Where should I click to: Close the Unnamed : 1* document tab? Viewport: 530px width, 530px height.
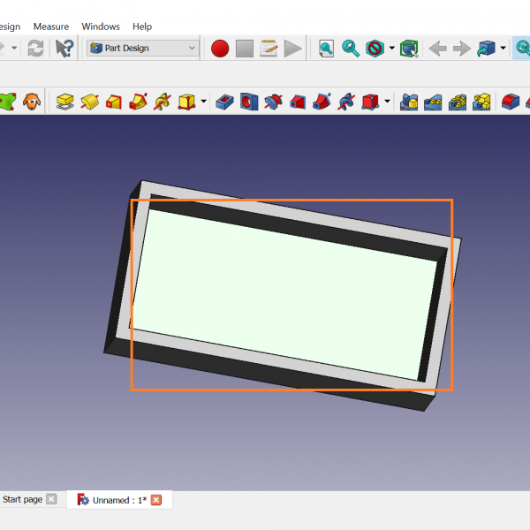pyautogui.click(x=156, y=500)
